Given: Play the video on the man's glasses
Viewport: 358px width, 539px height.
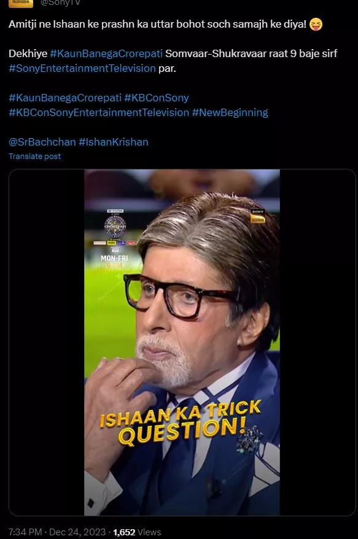Looking at the screenshot, I should pos(179,296).
